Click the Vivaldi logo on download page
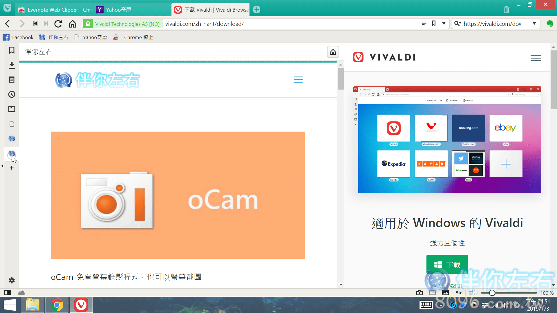 click(384, 57)
